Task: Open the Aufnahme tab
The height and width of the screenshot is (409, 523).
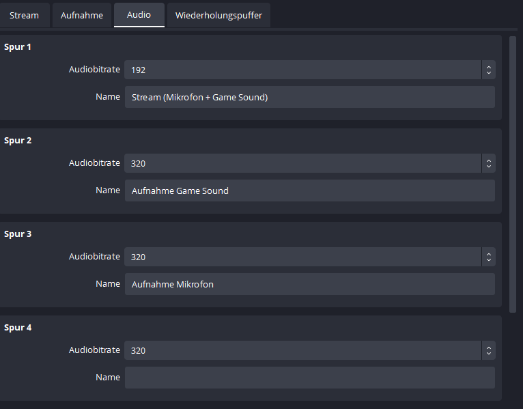Action: point(81,15)
